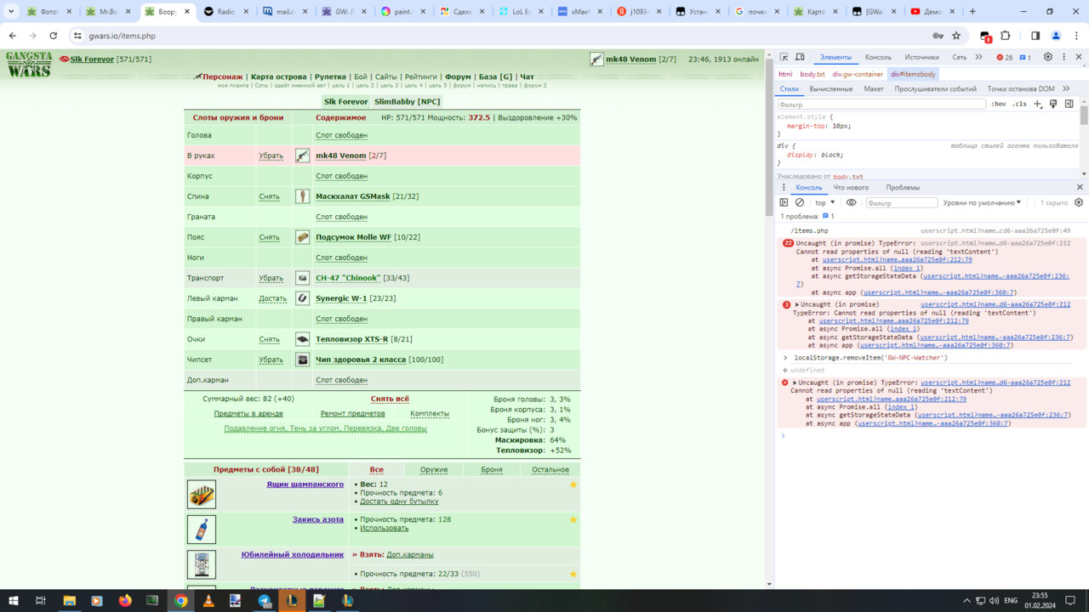1089x612 pixels.
Task: Open console settings gear icon
Action: (1079, 202)
